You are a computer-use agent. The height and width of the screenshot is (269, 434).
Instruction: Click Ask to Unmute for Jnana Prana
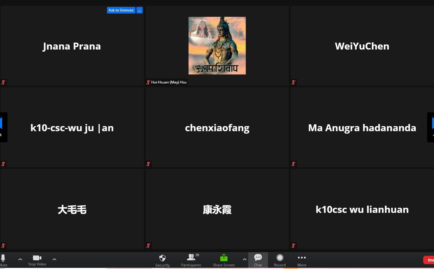[x=121, y=10]
